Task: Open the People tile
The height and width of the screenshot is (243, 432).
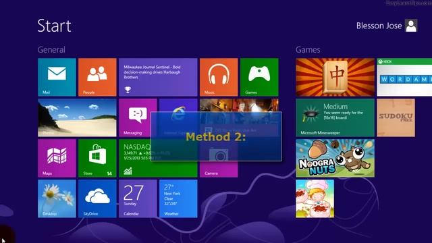Action: pyautogui.click(x=97, y=77)
